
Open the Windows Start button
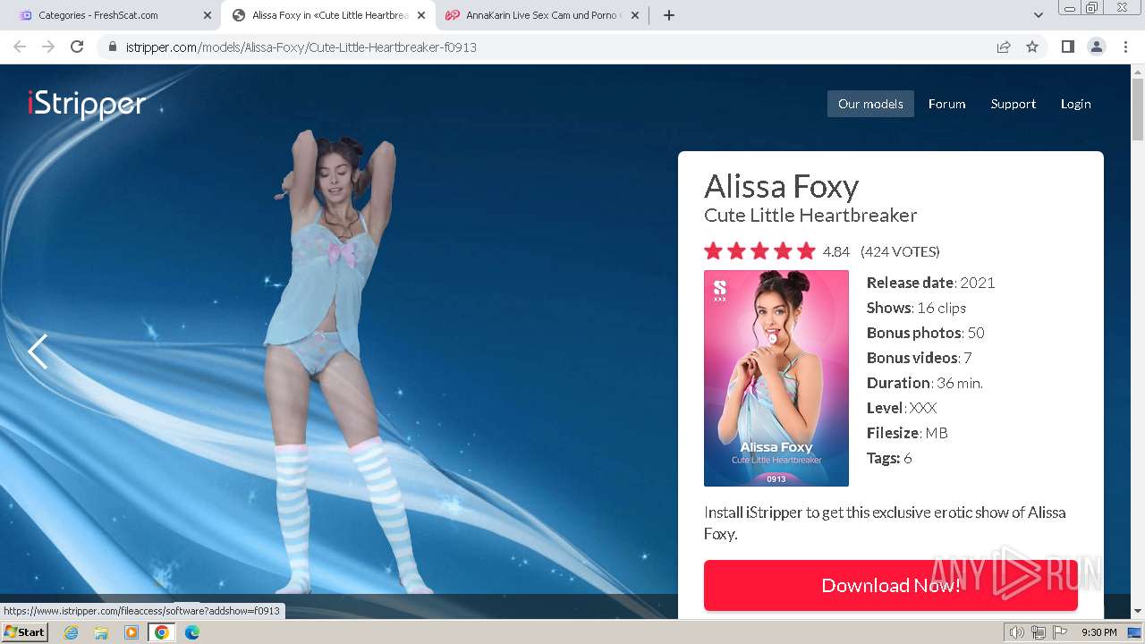click(24, 632)
